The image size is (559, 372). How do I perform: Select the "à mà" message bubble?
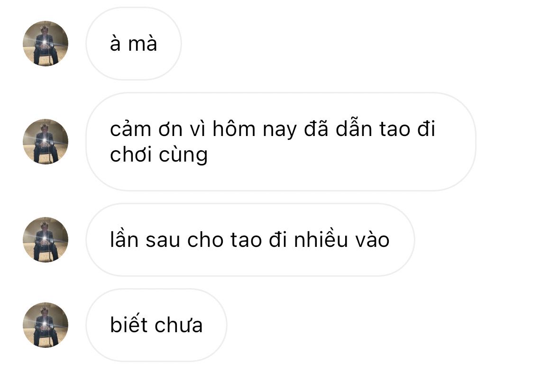tap(134, 44)
